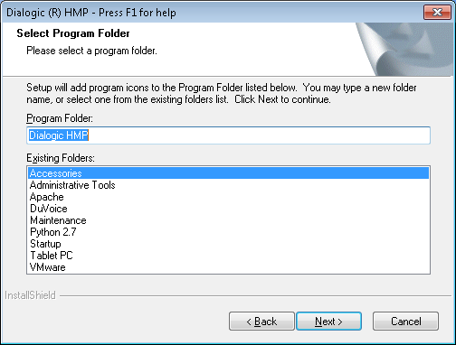
Task: Click the Existing Folders label
Action: [x=61, y=158]
